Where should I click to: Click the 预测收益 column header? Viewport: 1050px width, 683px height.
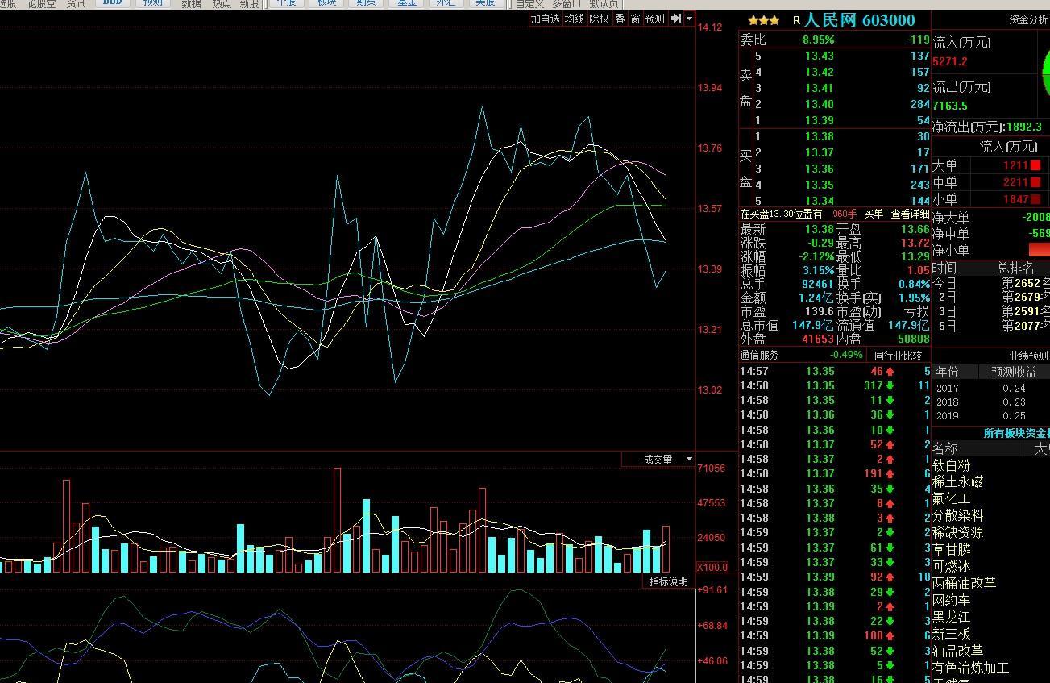pyautogui.click(x=1014, y=372)
